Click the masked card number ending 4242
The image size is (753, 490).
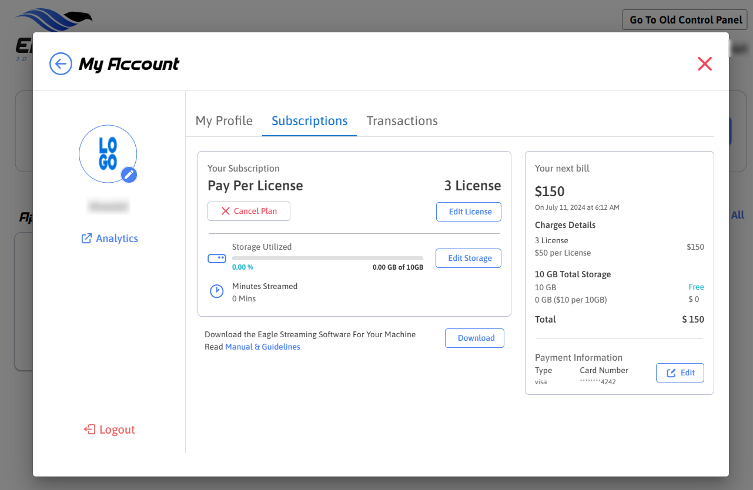[598, 382]
